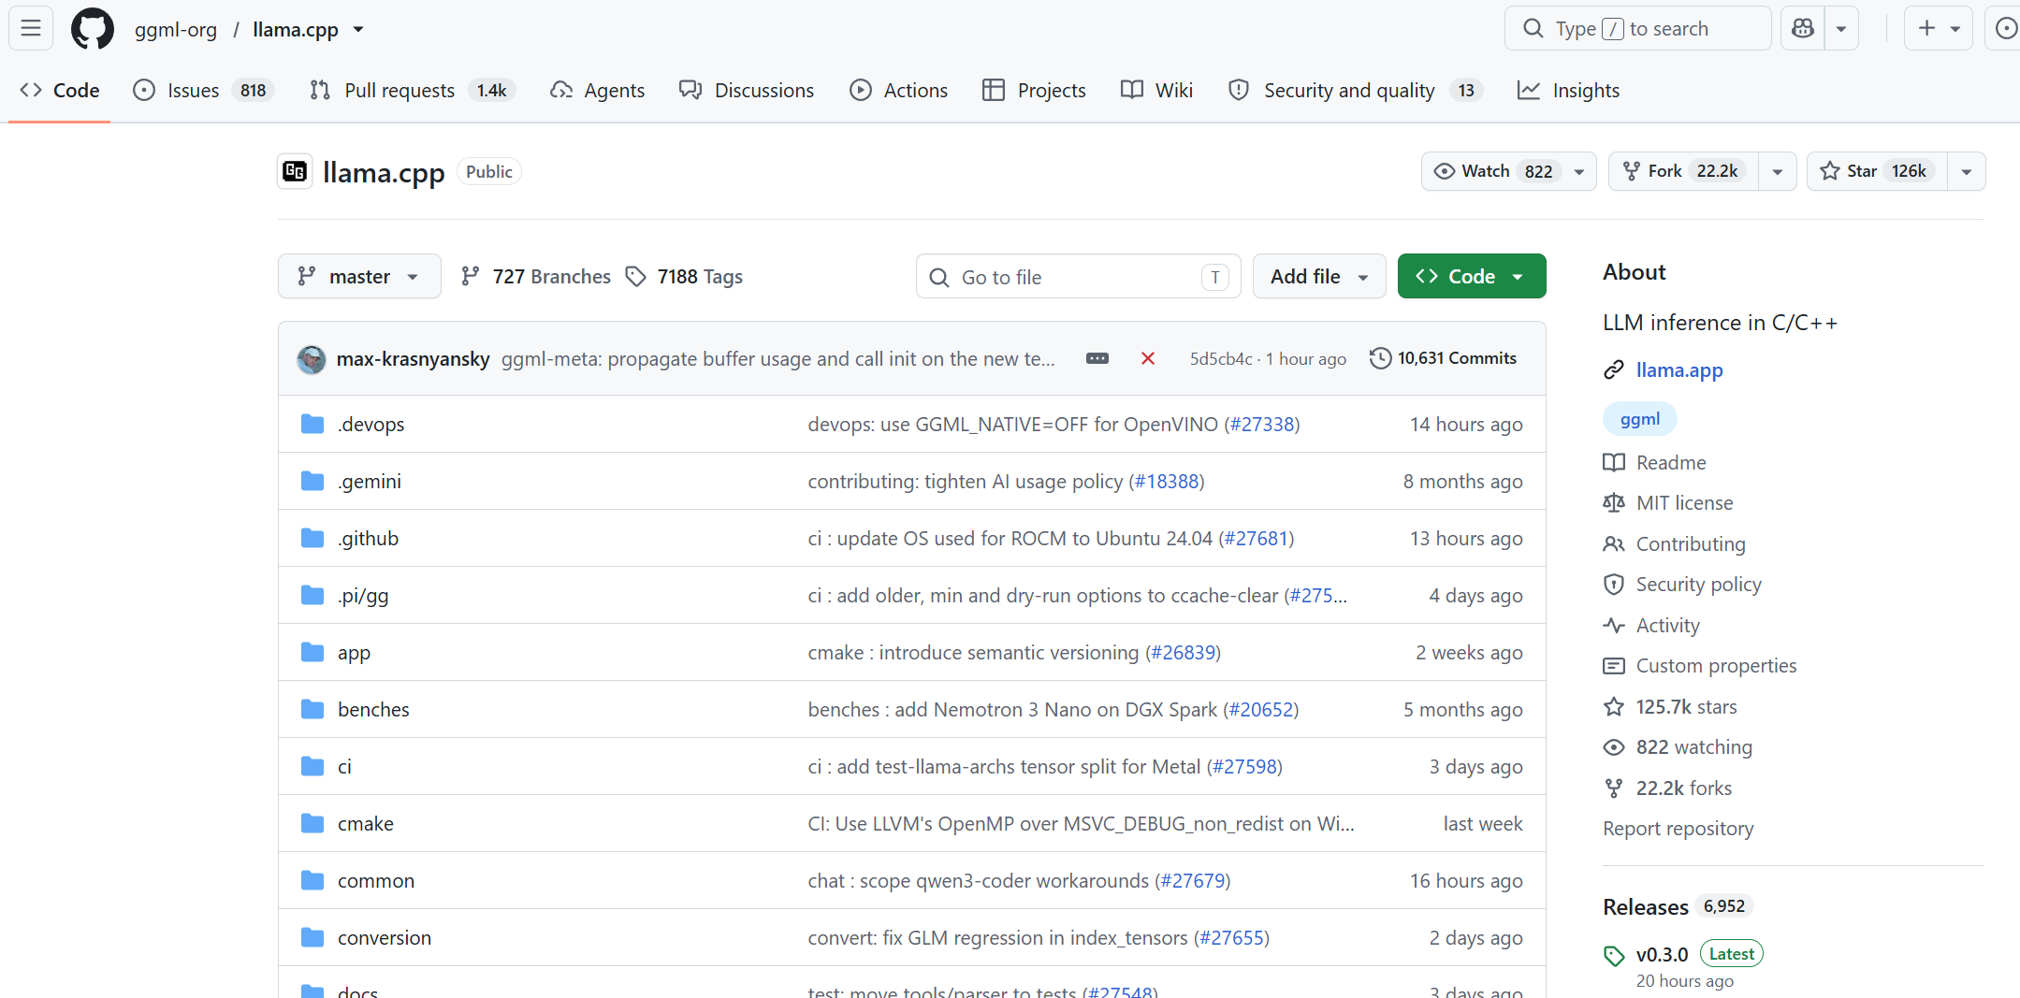Screen dimensions: 2020x998
Task: View the 22.2k forks link
Action: tap(1684, 788)
